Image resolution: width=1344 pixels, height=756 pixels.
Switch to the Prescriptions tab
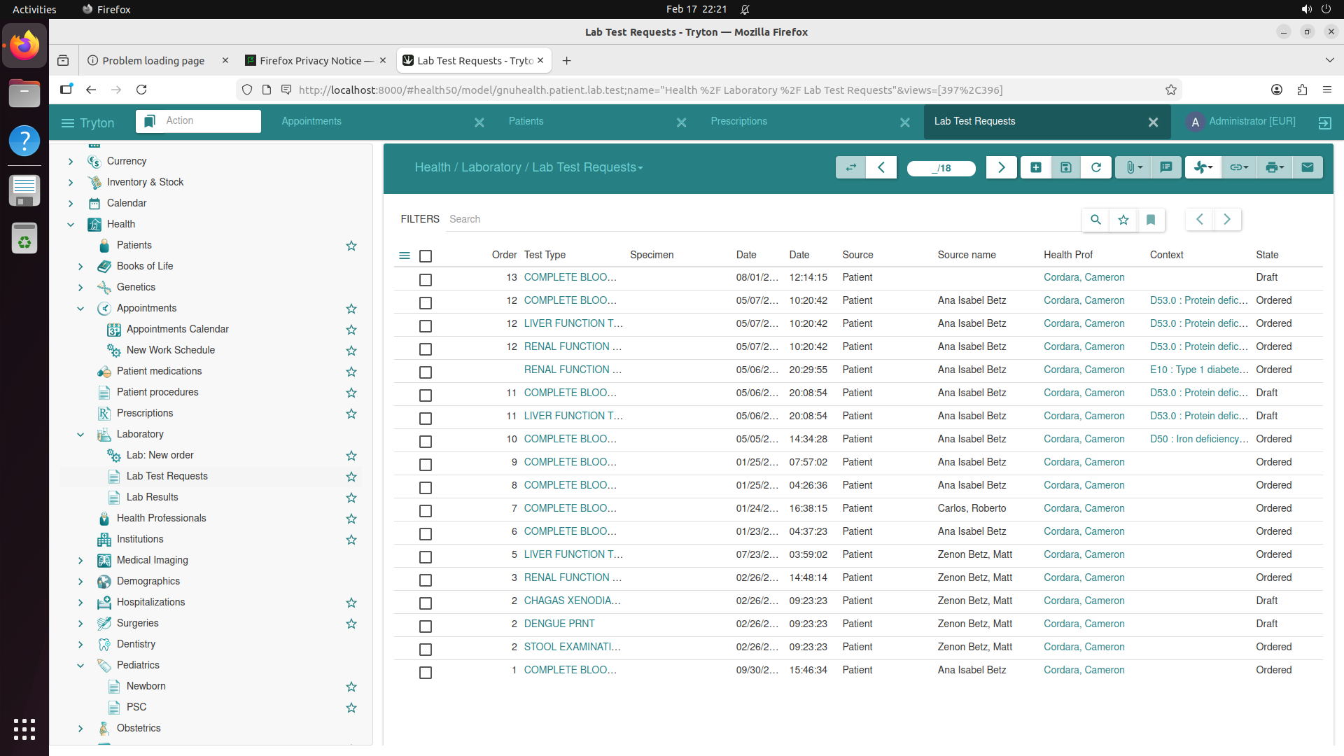click(738, 121)
